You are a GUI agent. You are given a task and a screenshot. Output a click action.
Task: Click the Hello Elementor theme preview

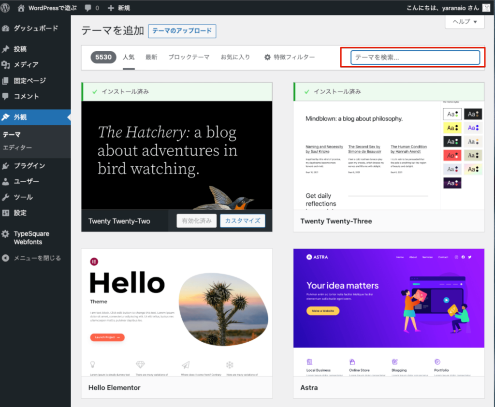[x=177, y=313]
